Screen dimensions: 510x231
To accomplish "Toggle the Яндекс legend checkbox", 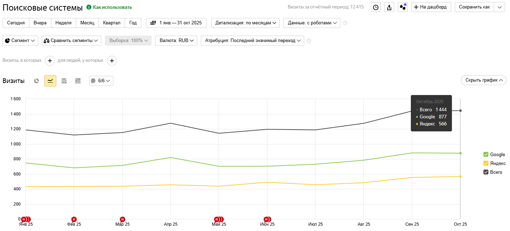I will click(486, 163).
